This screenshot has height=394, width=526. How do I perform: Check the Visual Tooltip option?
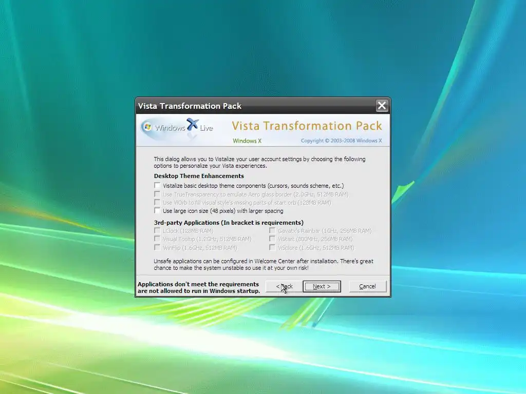[x=157, y=239]
